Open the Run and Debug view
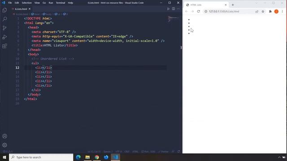 4,37
